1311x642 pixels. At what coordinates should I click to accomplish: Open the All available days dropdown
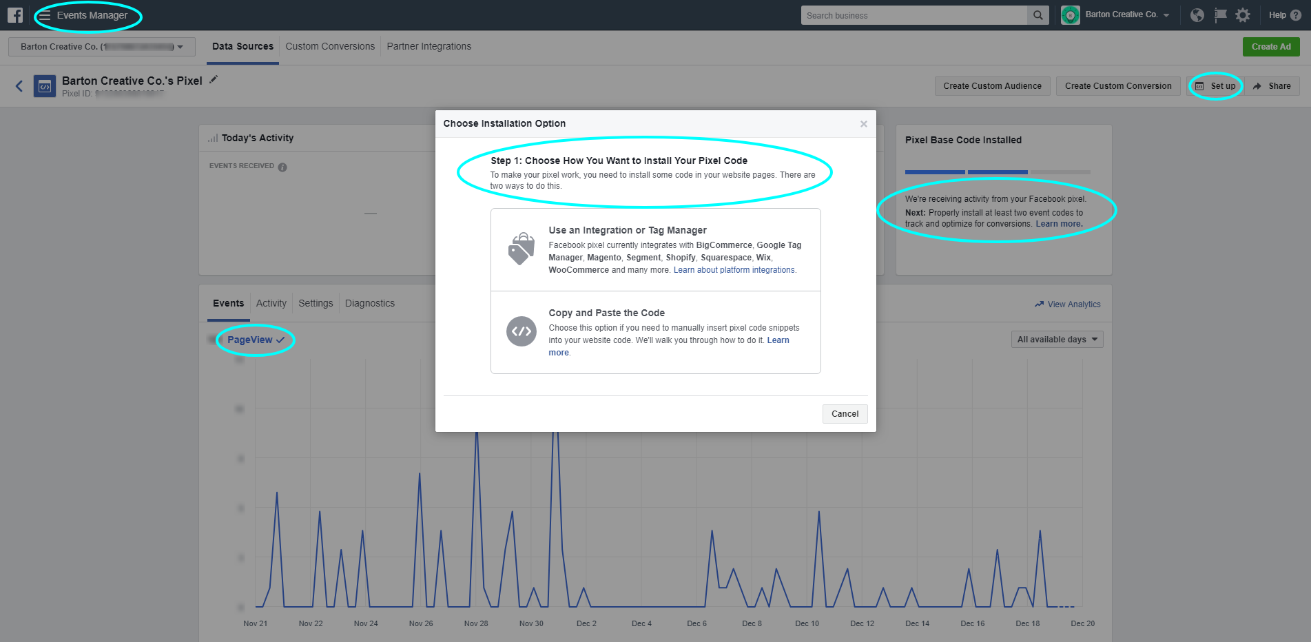[x=1057, y=340]
